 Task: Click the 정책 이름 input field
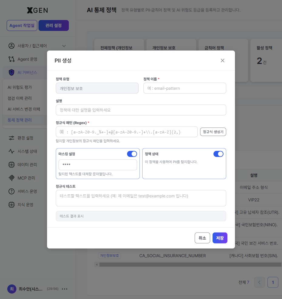[x=185, y=88]
